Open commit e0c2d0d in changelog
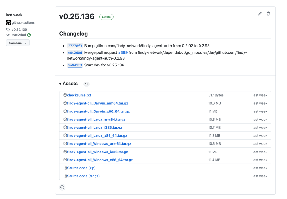 tap(75, 53)
